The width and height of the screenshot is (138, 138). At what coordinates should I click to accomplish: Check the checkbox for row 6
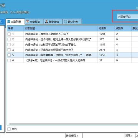point(9,60)
